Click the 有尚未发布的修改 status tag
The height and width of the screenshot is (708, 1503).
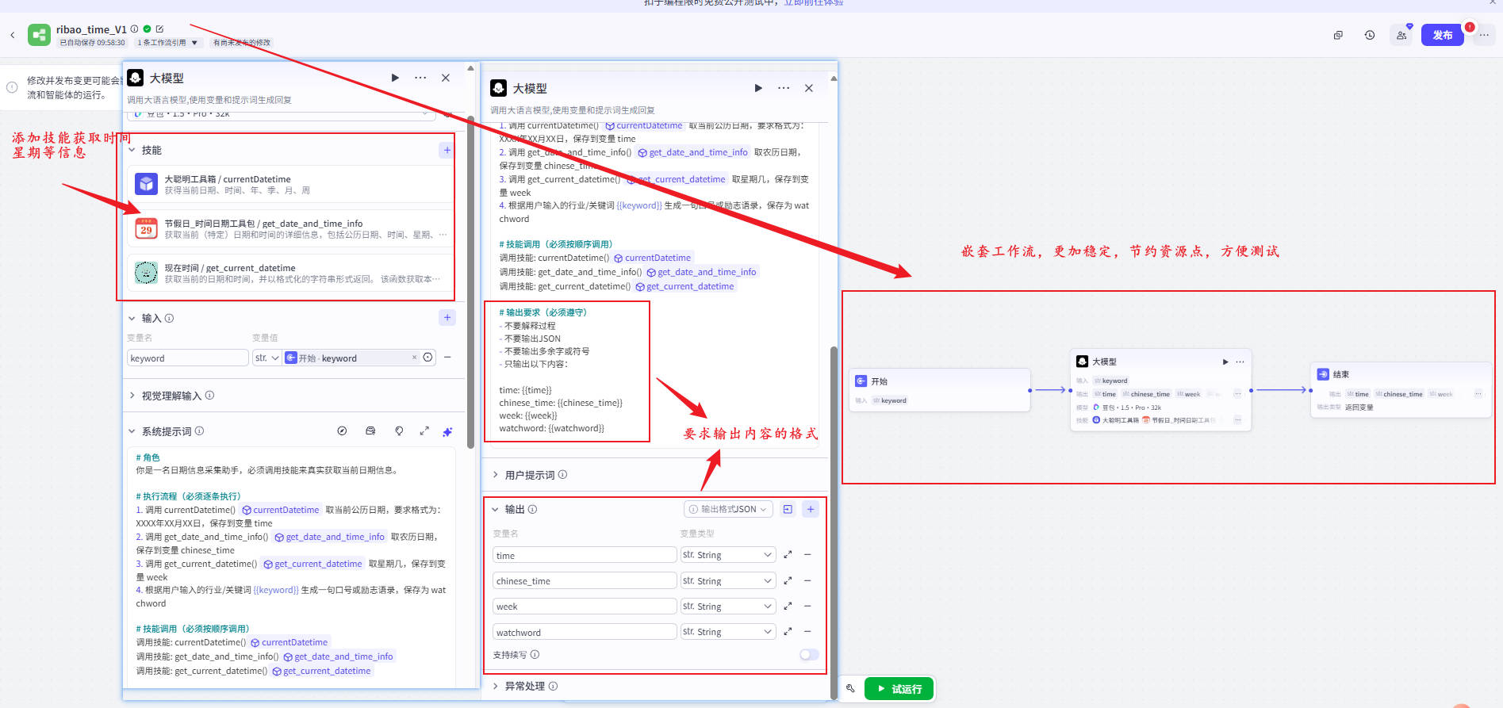tap(241, 43)
